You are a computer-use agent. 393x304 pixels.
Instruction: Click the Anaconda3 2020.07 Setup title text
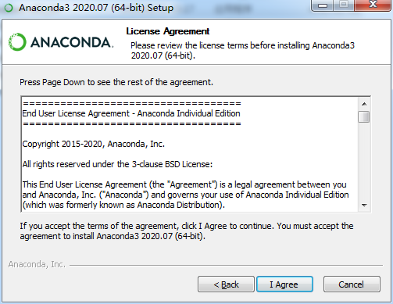click(96, 8)
